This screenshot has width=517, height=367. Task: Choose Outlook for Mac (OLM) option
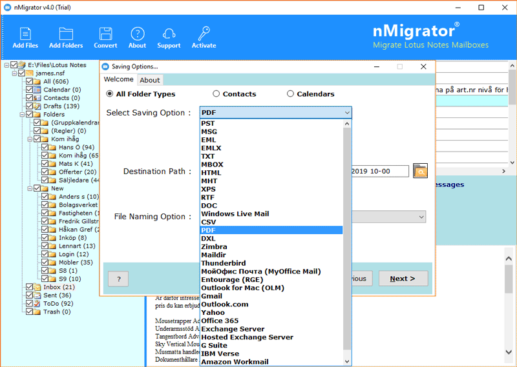coord(271,288)
